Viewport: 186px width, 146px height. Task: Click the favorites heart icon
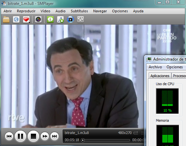(26, 19)
